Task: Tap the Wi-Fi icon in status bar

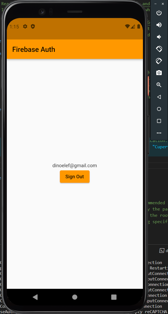Action: pos(127,26)
